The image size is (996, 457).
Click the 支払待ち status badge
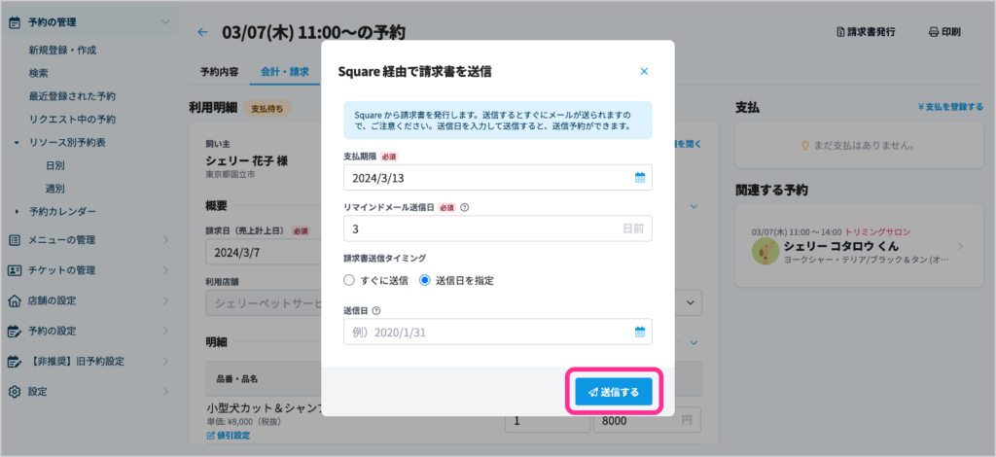pos(267,108)
